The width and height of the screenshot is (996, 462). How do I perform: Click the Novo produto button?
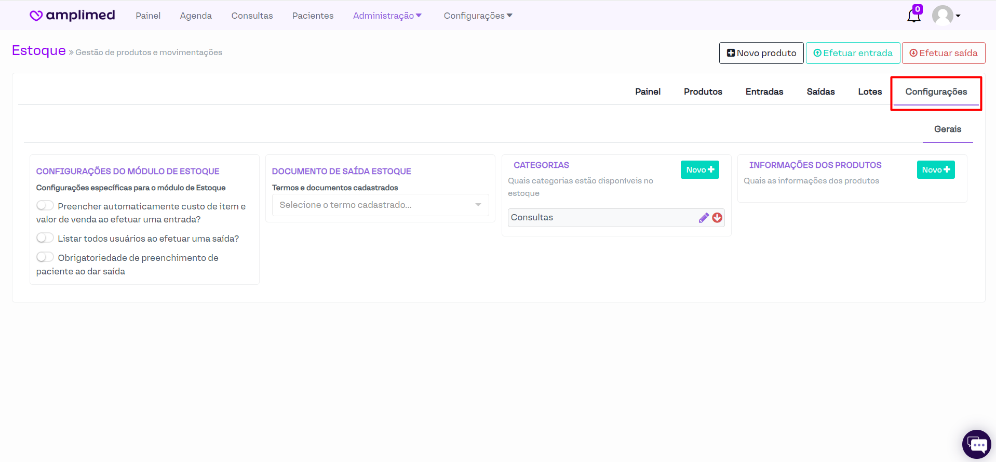pyautogui.click(x=761, y=53)
